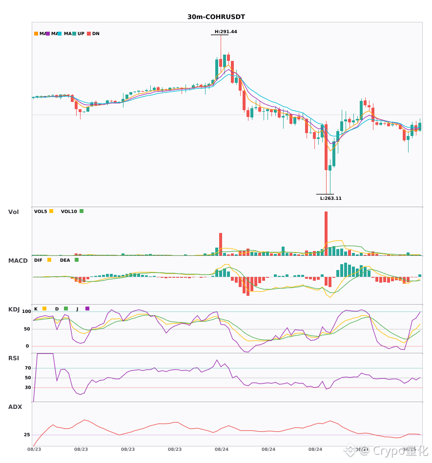Click the cyan MA legend swatch

coord(60,34)
